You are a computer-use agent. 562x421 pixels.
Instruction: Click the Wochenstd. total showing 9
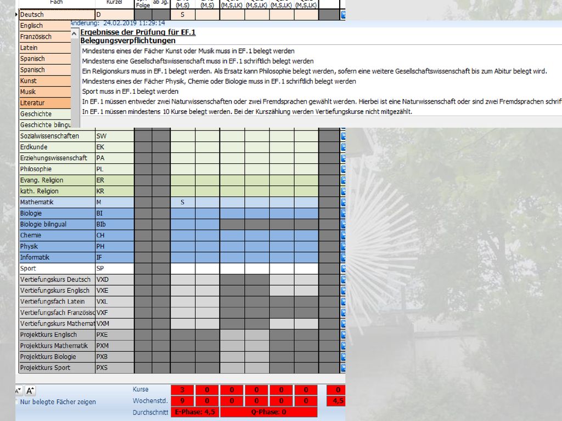pyautogui.click(x=182, y=401)
